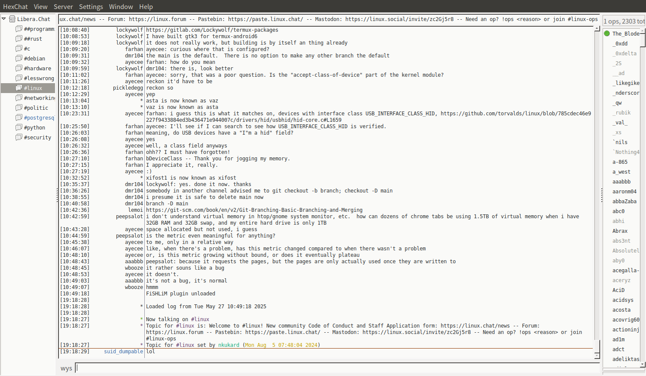
Task: Click the #postgresql channel icon
Action: click(x=19, y=117)
